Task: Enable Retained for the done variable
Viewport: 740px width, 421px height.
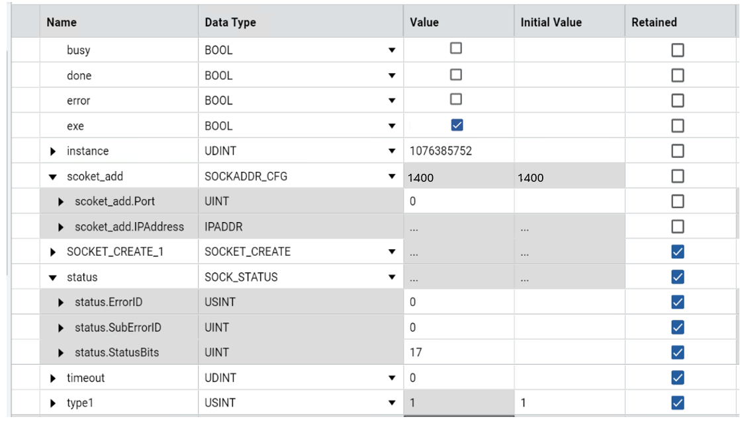Action: 677,75
